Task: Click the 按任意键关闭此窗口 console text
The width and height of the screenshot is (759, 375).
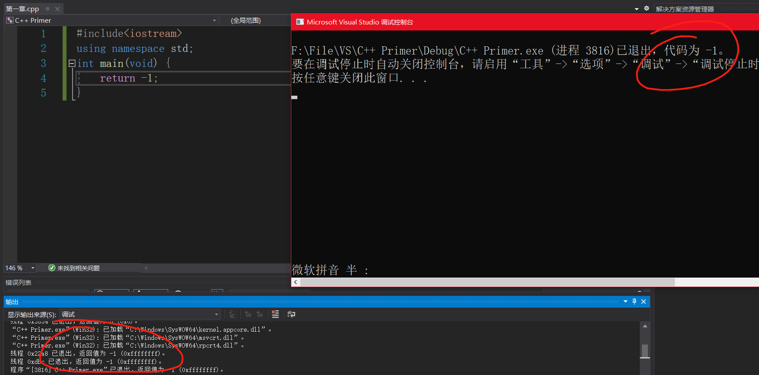Action: [359, 78]
